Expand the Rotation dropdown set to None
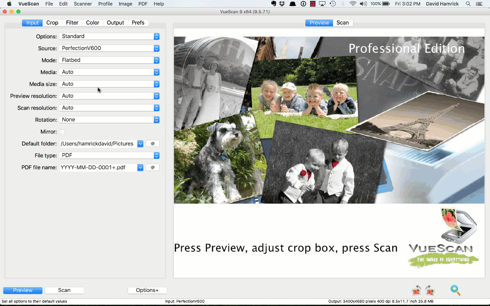Screen dimensions: 490x306 [109, 120]
